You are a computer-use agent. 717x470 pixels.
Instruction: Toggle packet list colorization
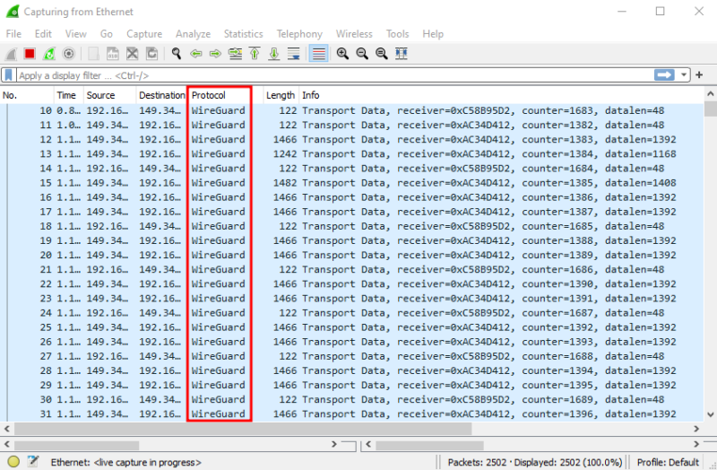point(318,54)
